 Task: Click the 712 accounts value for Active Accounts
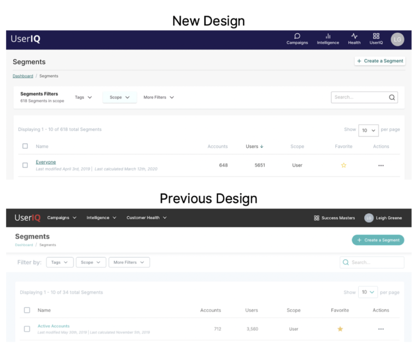[x=218, y=329]
